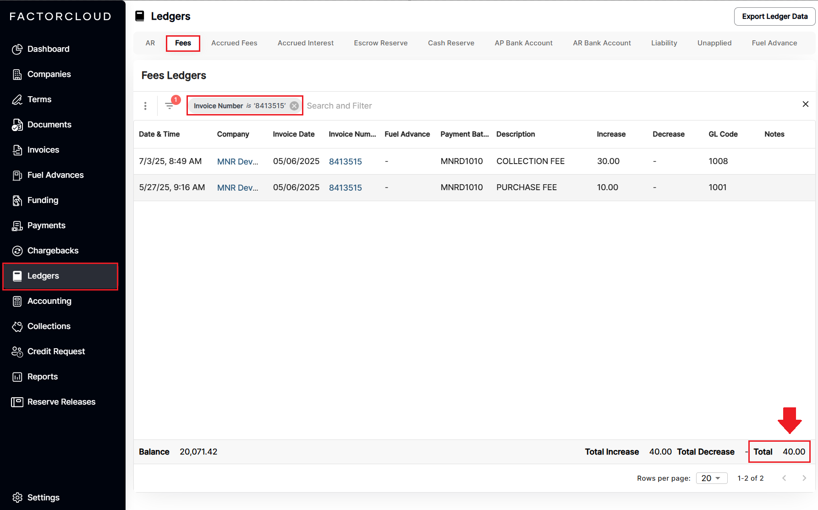
Task: Open invoice 8413515 from the COLLECTION FEE row
Action: [345, 161]
